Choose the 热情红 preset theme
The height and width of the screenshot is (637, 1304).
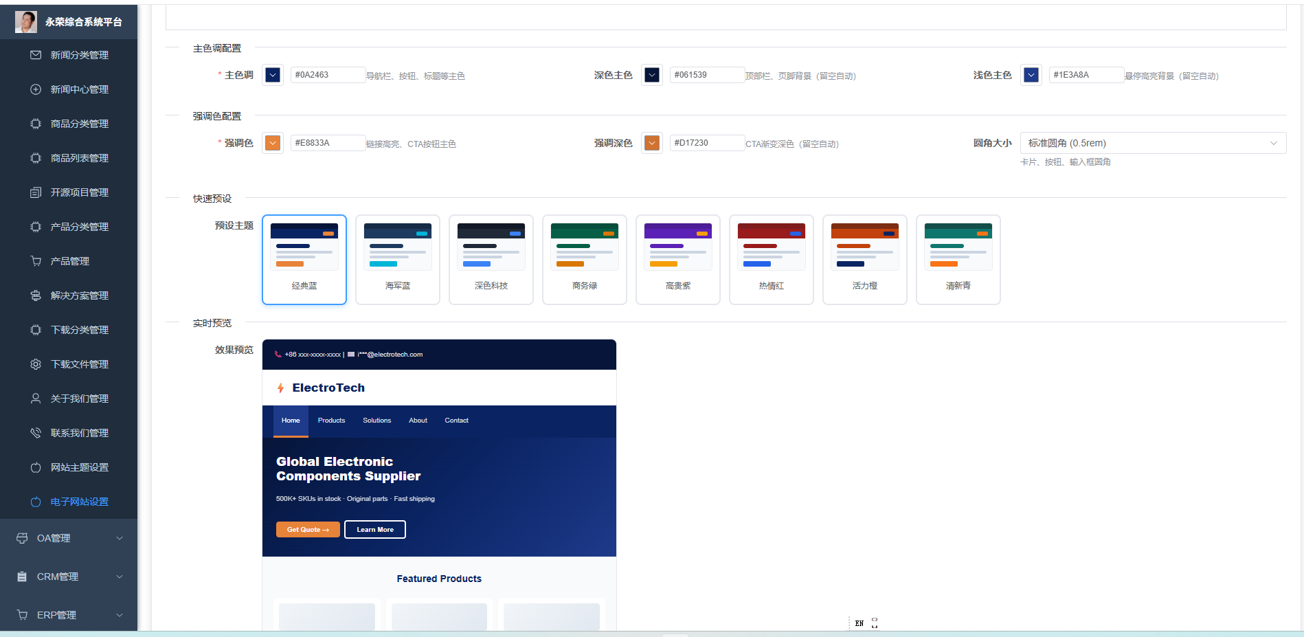[x=772, y=260]
